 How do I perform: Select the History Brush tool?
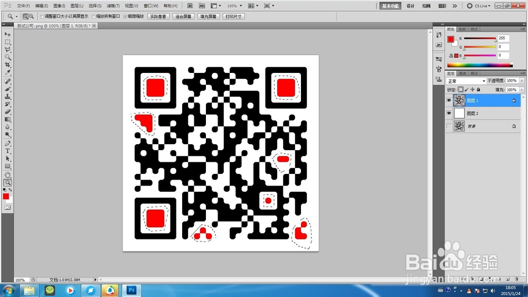pyautogui.click(x=7, y=104)
